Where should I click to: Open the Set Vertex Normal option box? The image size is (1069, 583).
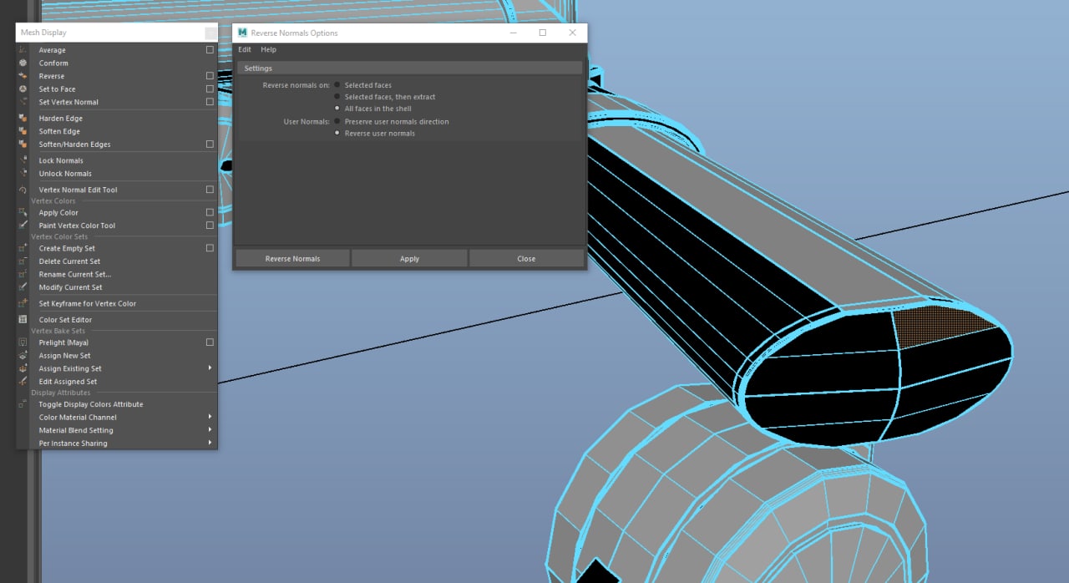coord(210,102)
